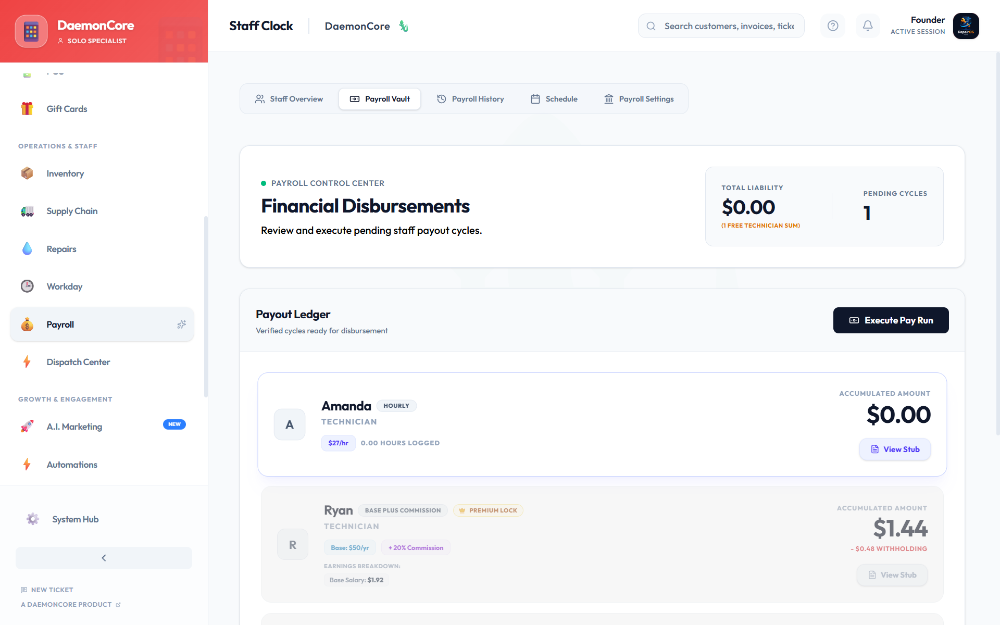View Ryan's pay stub
1000x625 pixels.
click(892, 575)
